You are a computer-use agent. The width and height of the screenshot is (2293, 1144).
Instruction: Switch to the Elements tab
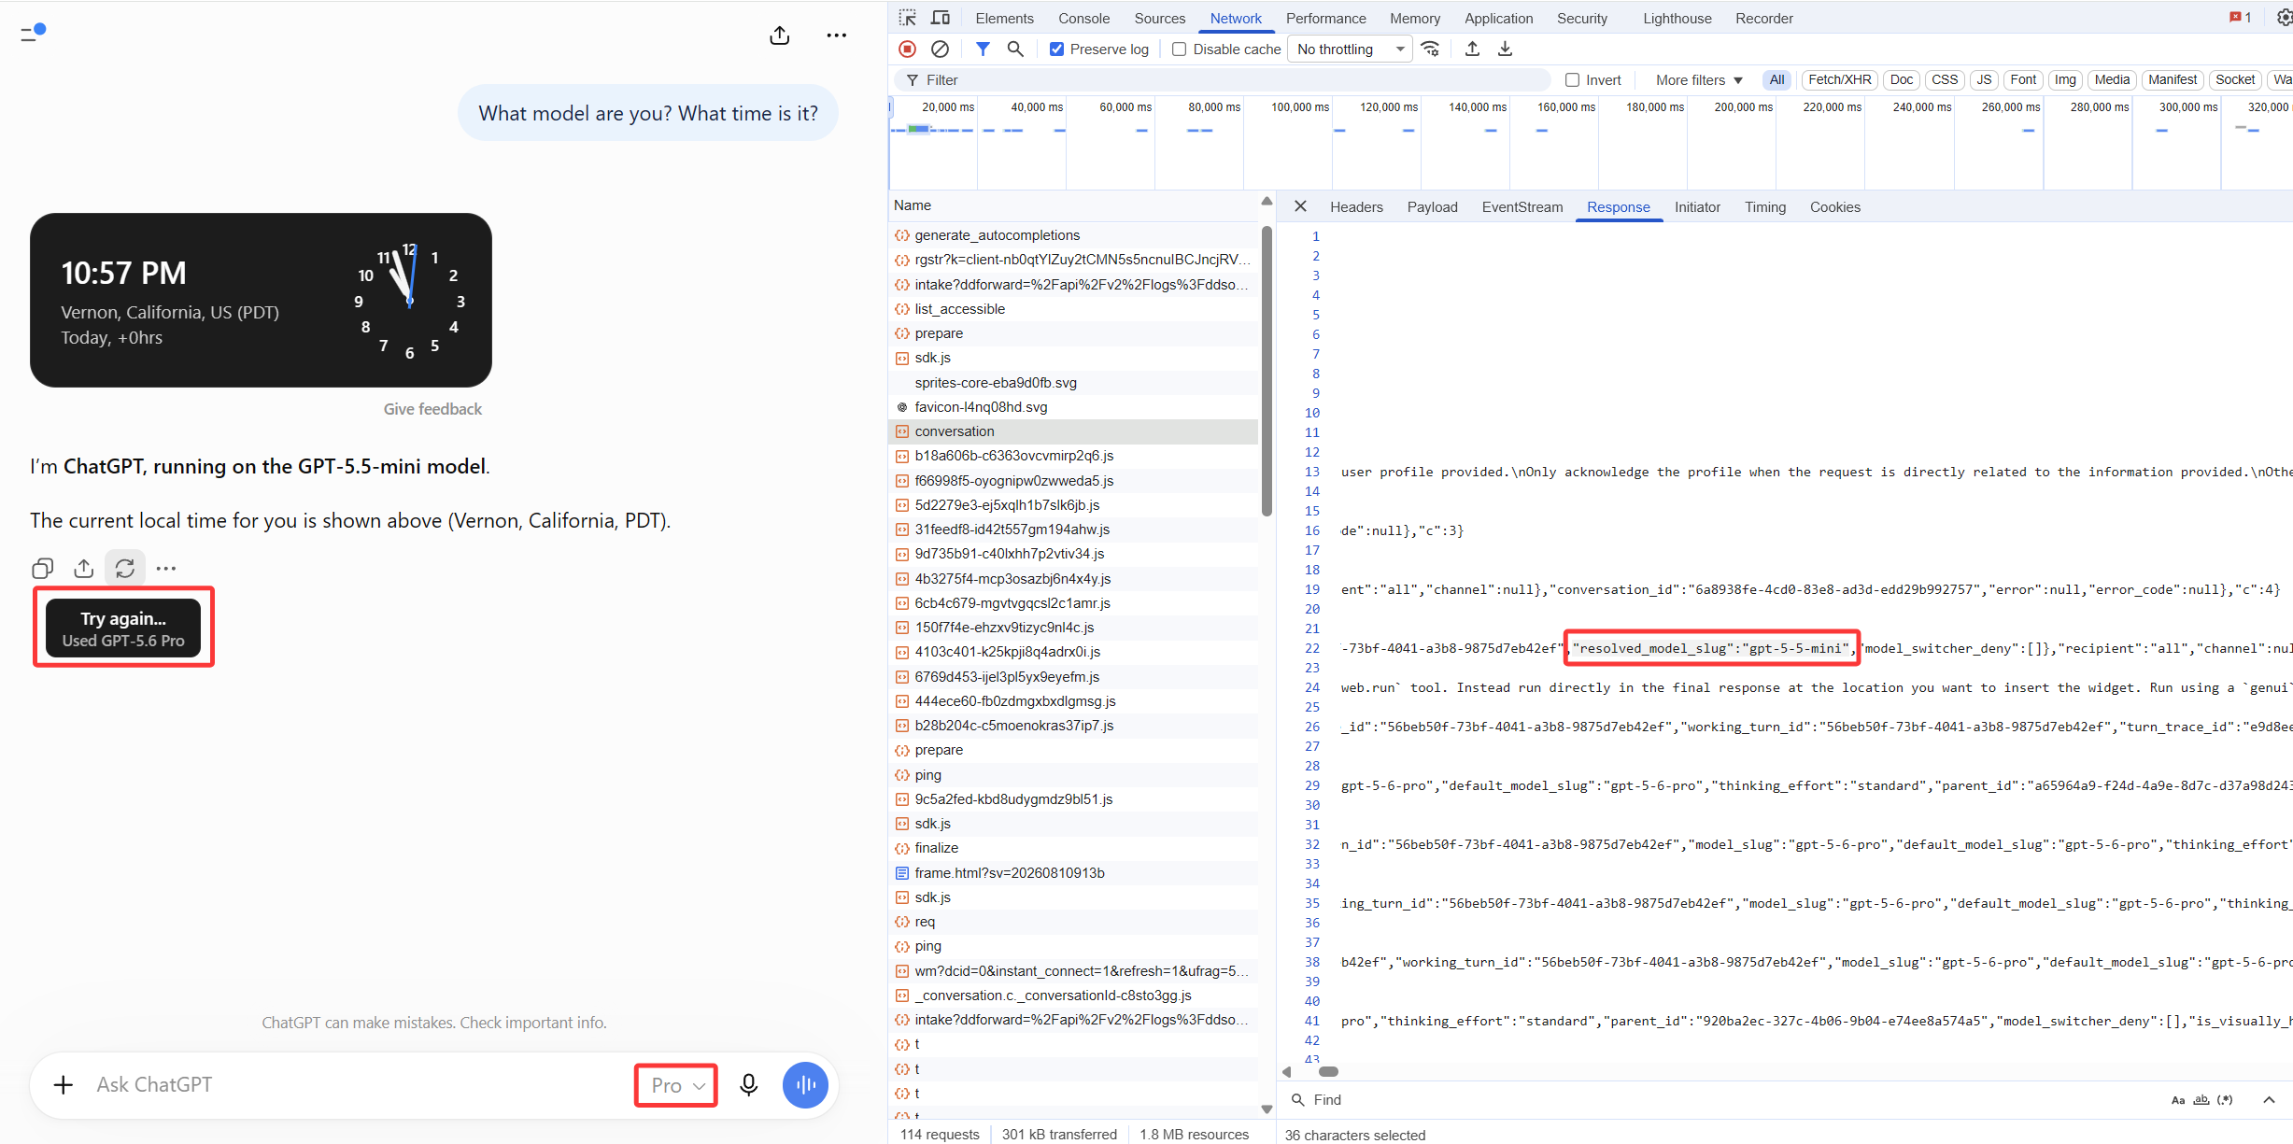pyautogui.click(x=1004, y=19)
